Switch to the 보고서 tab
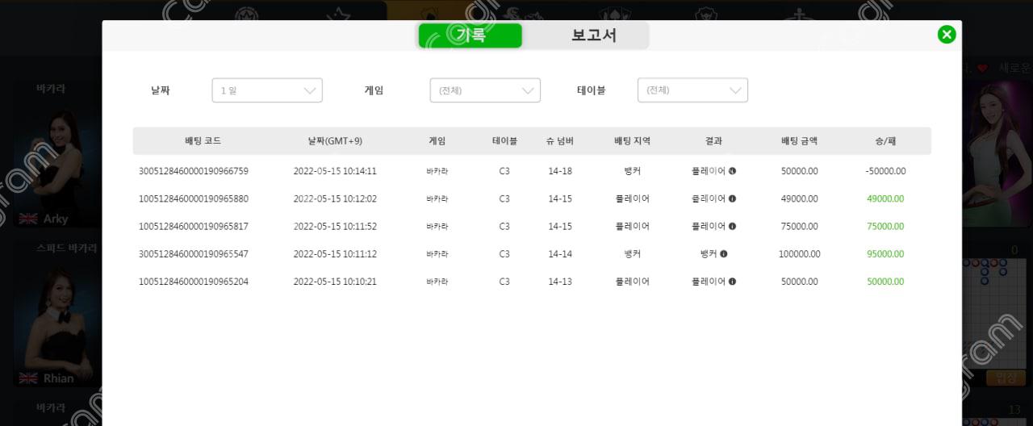This screenshot has width=1033, height=426. pos(593,35)
